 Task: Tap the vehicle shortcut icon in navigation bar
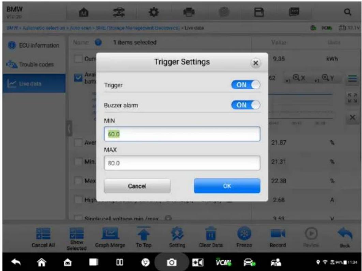tap(250, 262)
